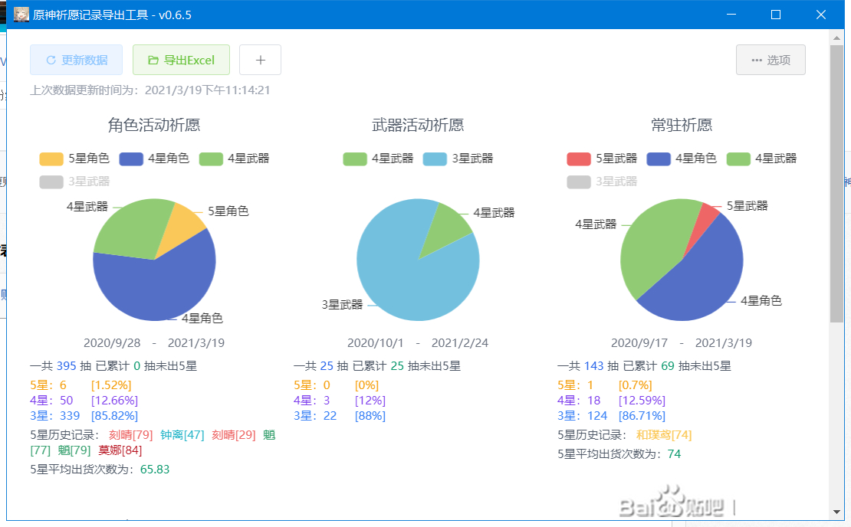Click the scrollbar down arrow
Screen dimensions: 851x527
pyautogui.click(x=836, y=512)
